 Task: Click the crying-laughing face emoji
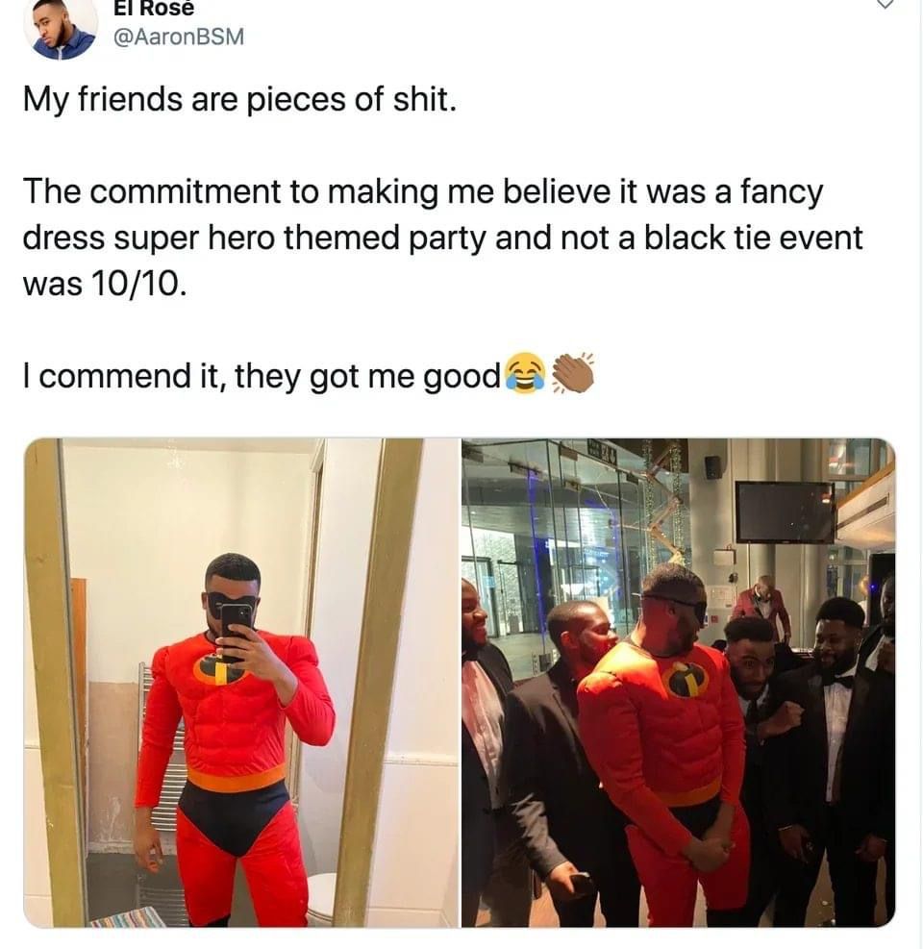[524, 373]
